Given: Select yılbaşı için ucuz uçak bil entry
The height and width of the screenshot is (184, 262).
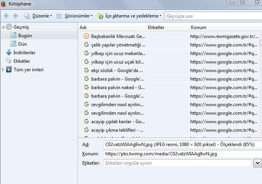Looking at the screenshot, I should point(118,62).
